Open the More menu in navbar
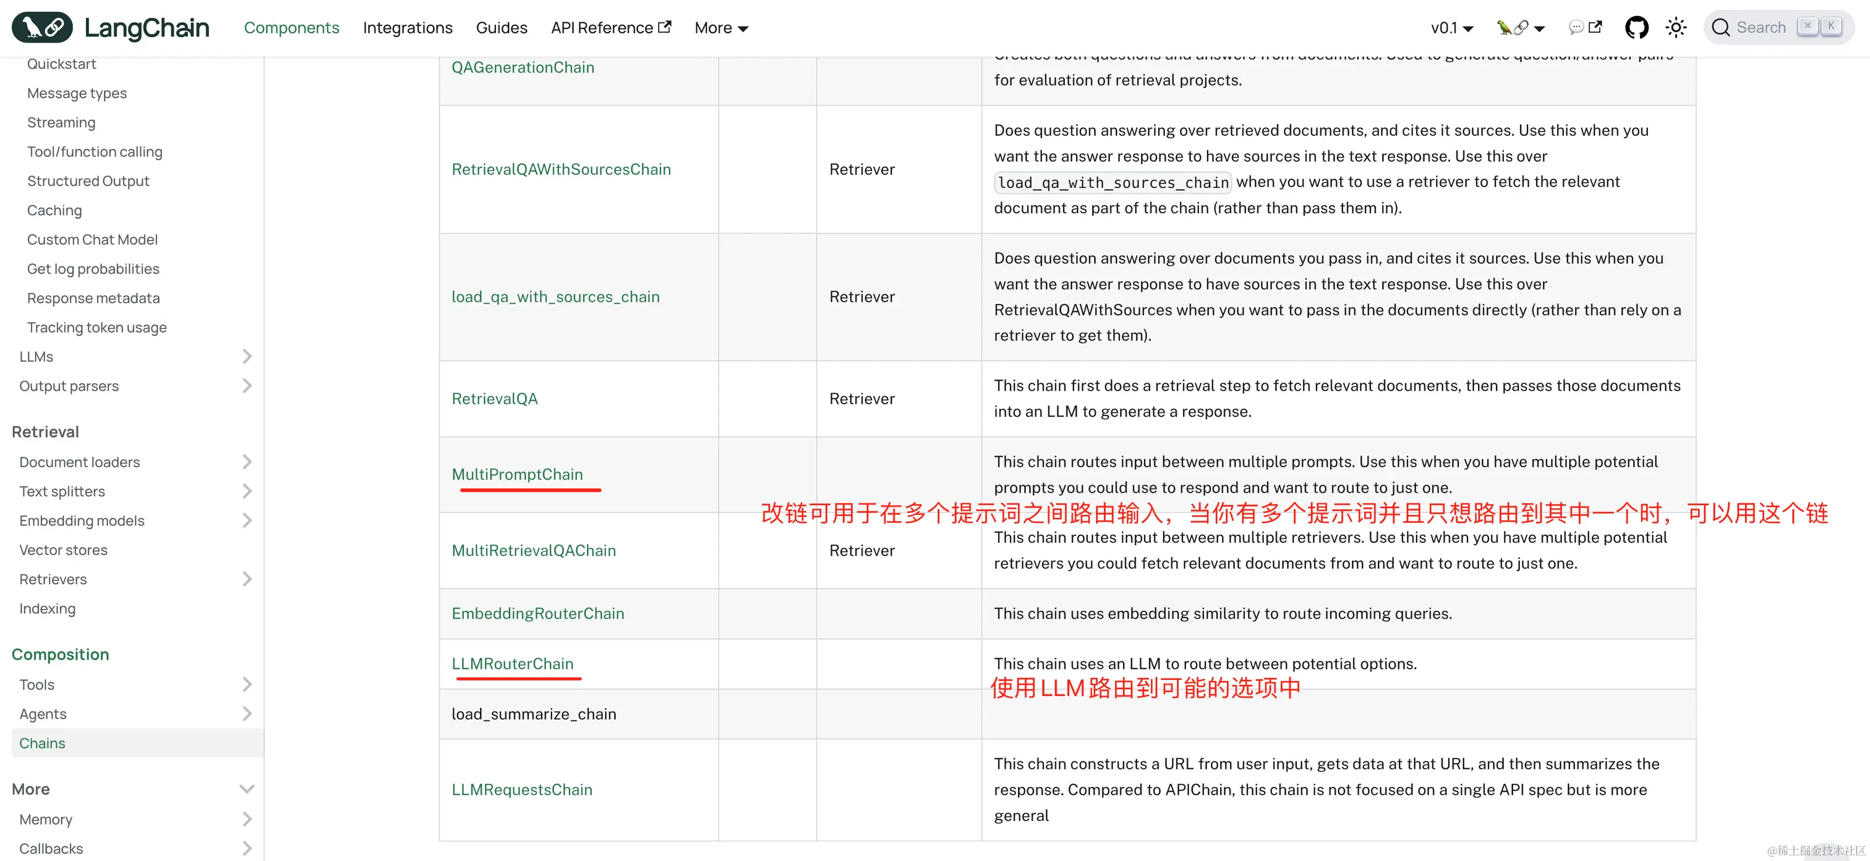Screen dimensions: 1870x861 [720, 28]
